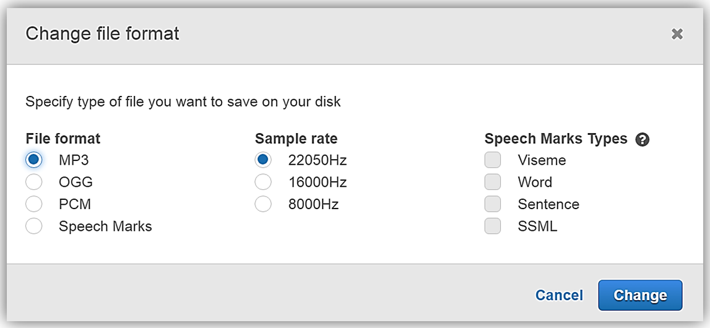This screenshot has height=328, width=710.
Task: Toggle the SSML speech mark checkbox
Action: click(493, 227)
